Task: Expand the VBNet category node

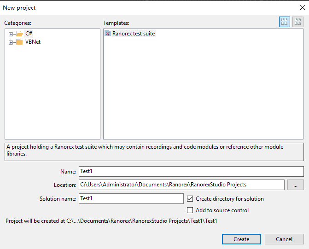Action: point(11,42)
